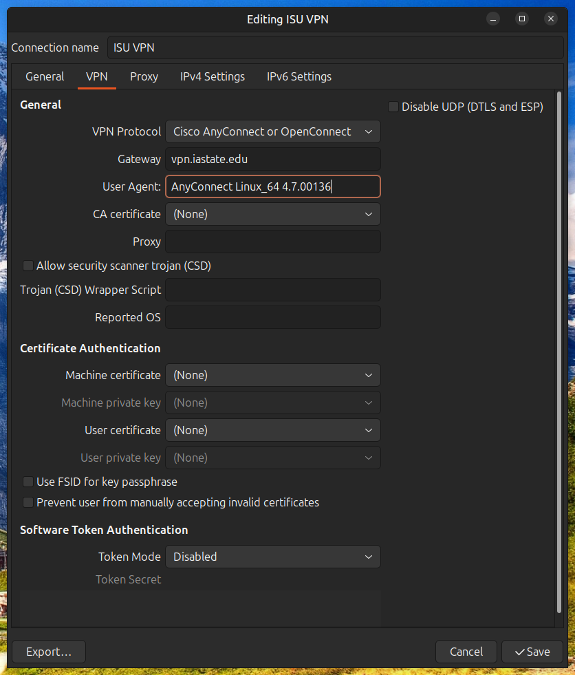Save the VPN connection settings
This screenshot has width=575, height=675.
point(532,652)
